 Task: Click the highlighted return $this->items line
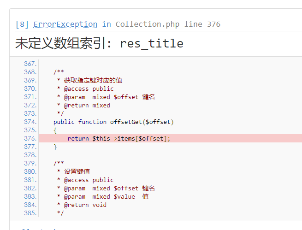point(119,138)
